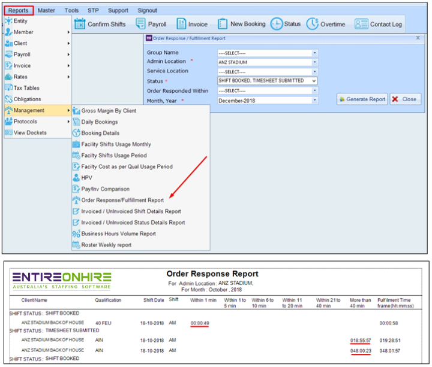Click the Order Response Report title
The height and width of the screenshot is (367, 432).
(x=212, y=274)
